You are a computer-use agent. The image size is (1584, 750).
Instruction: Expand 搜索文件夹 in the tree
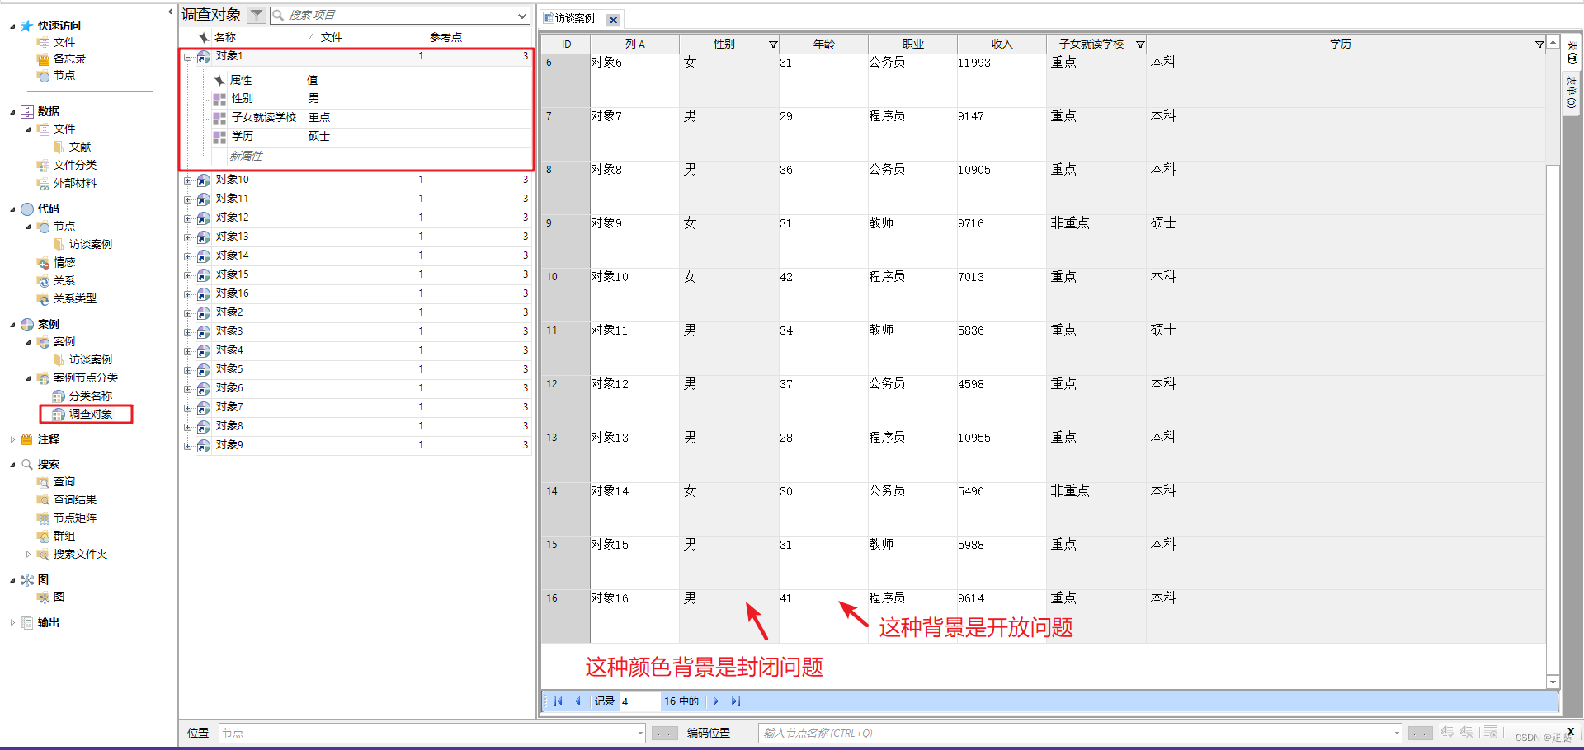[x=28, y=554]
